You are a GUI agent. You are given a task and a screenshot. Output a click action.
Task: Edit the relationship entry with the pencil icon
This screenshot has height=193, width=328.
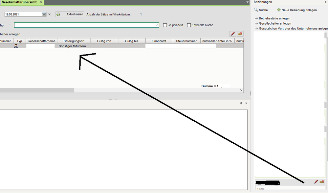point(316,182)
